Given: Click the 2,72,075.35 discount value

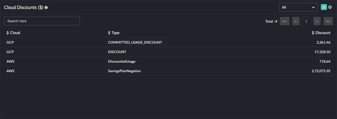Looking at the screenshot, I should (x=321, y=71).
